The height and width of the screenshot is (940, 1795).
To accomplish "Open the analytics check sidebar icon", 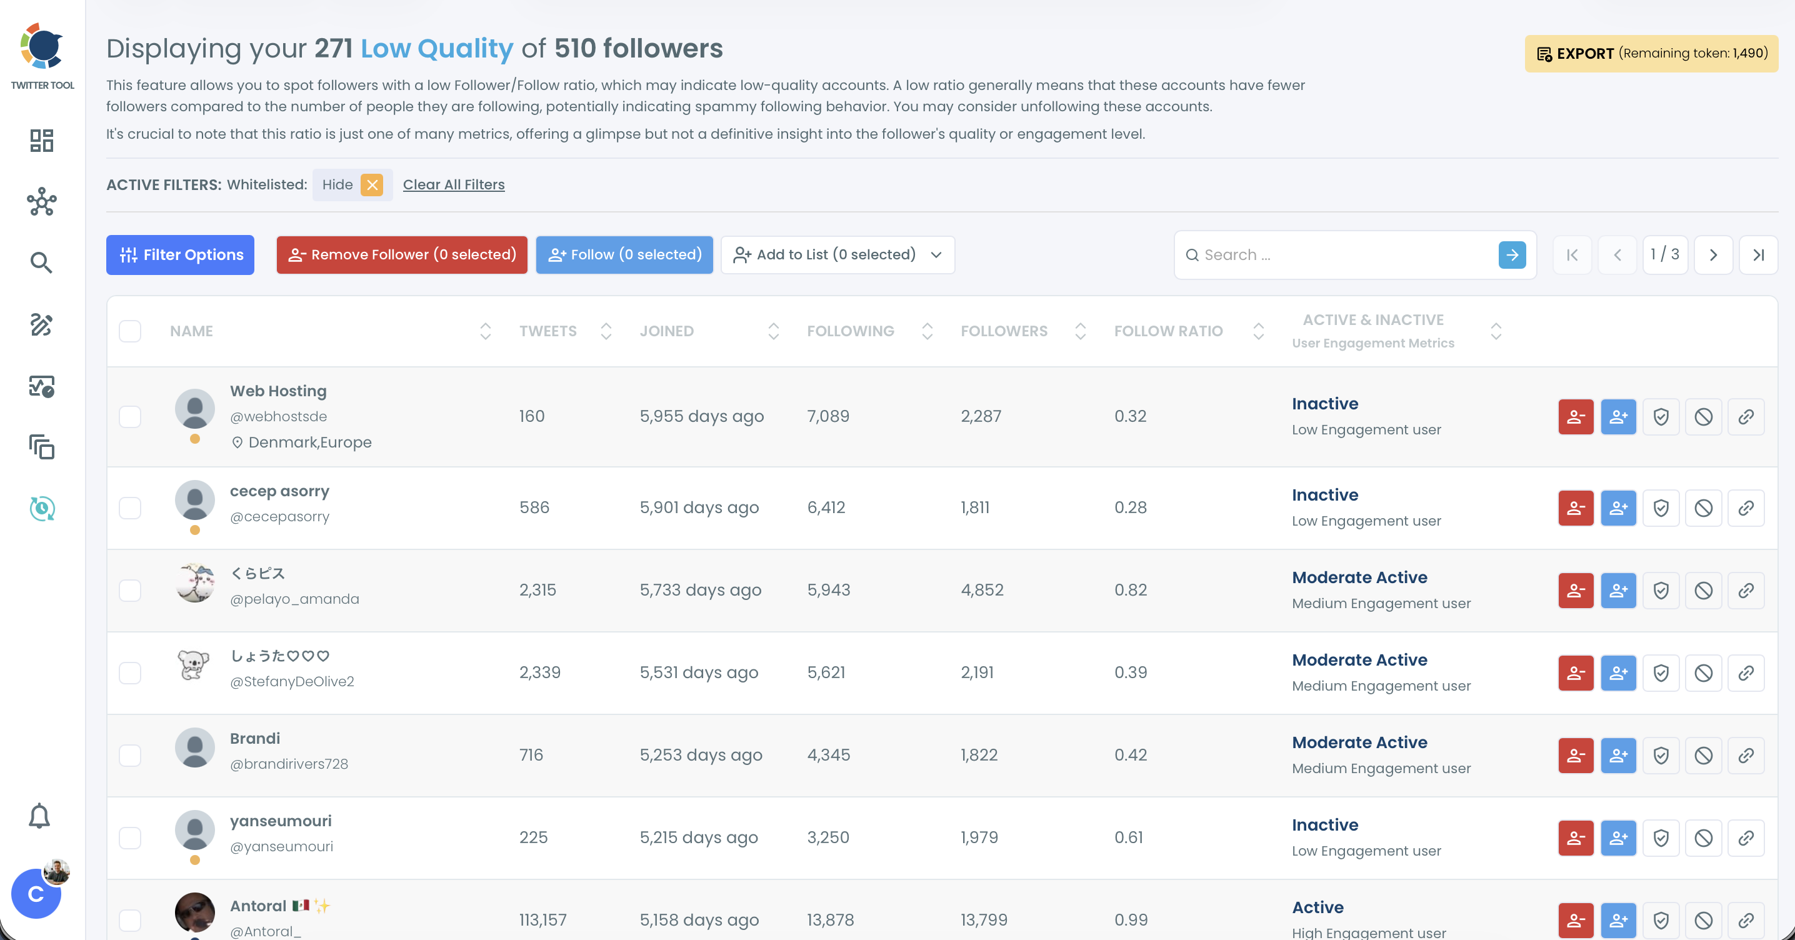I will point(42,386).
